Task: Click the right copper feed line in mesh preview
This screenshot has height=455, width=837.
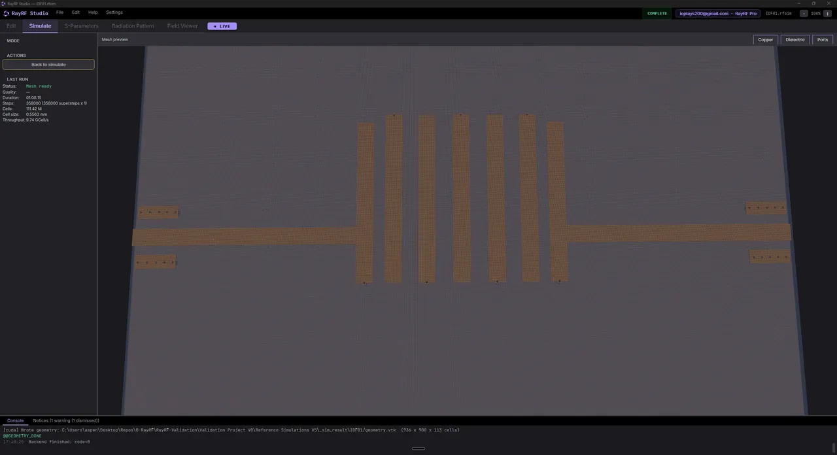Action: (678, 233)
